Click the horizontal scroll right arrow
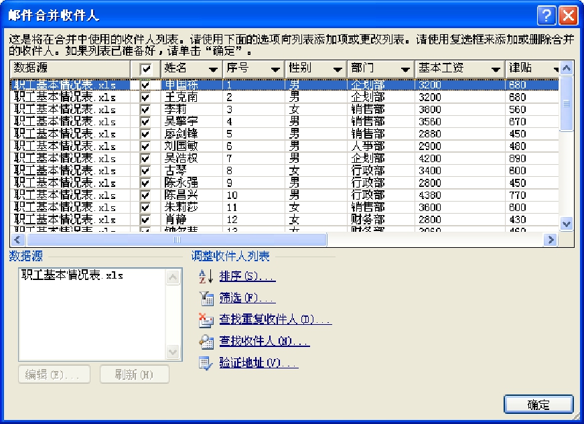This screenshot has width=584, height=424. [x=551, y=240]
